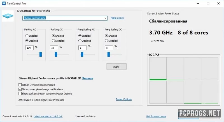Click the Apply button
224x122 pixels.
(x=116, y=66)
